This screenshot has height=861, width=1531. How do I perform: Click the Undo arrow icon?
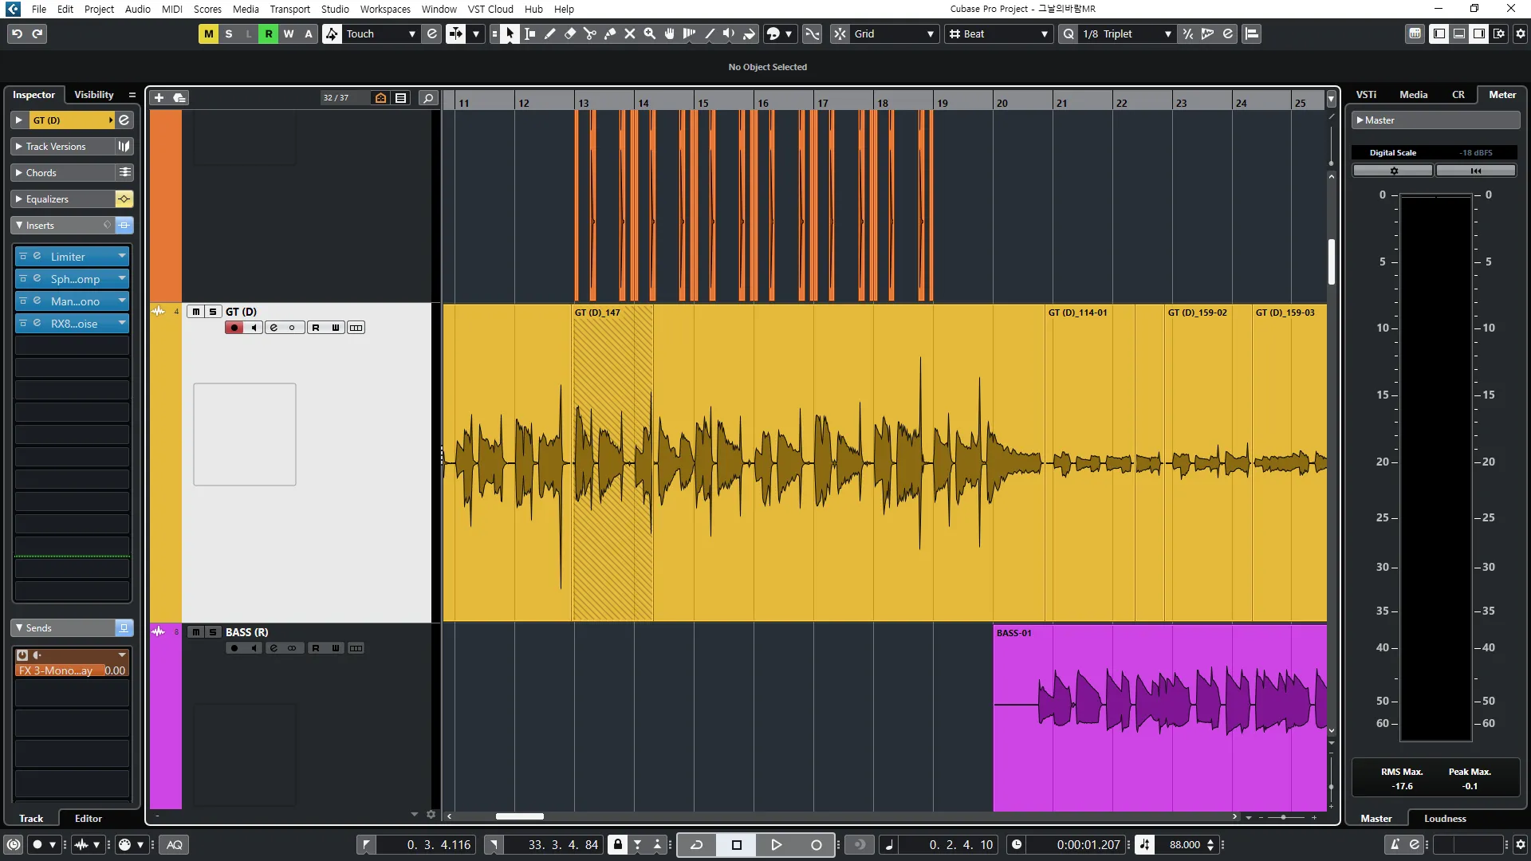tap(17, 33)
